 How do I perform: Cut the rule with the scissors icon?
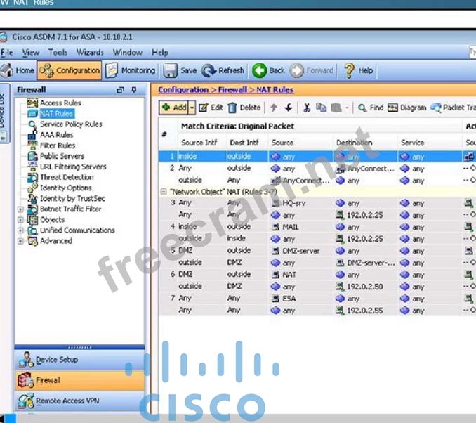(x=307, y=108)
